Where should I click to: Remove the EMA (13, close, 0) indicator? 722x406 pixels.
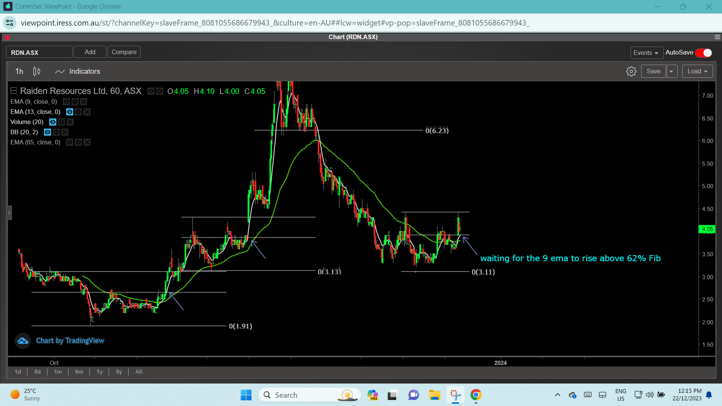[x=87, y=112]
